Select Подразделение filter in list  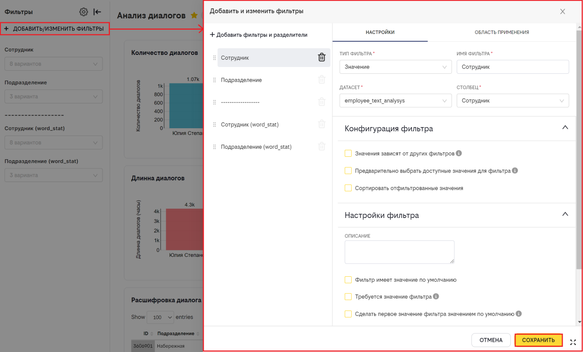pyautogui.click(x=241, y=80)
